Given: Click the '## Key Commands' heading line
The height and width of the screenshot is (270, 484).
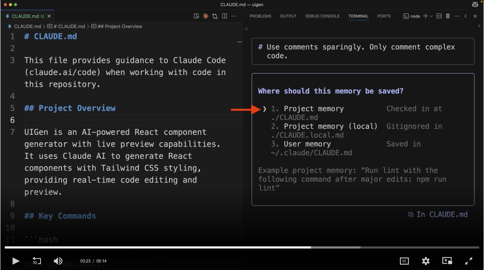Looking at the screenshot, I should [x=60, y=216].
